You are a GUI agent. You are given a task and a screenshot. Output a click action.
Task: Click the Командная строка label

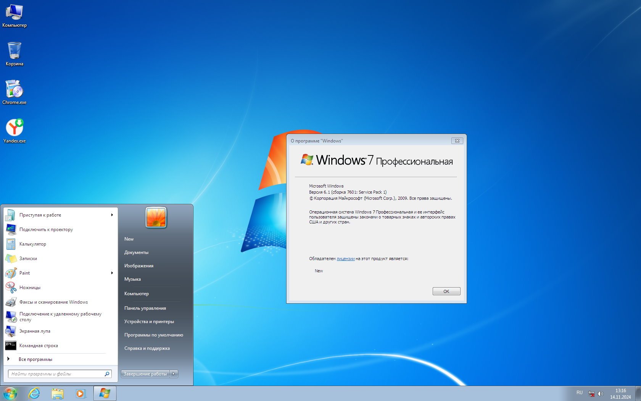click(39, 346)
